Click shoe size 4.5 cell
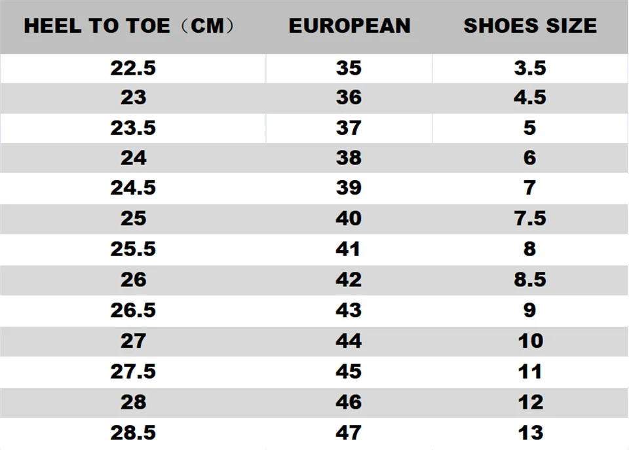Screen dimensions: 629x450 (x=530, y=98)
